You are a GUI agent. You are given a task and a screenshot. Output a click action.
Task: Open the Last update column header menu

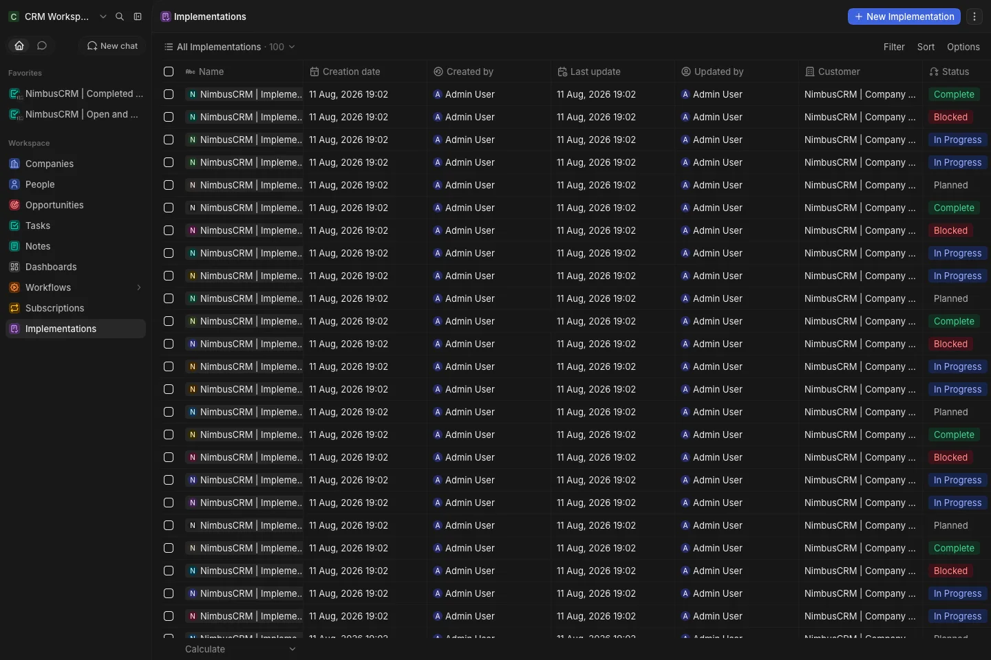(x=612, y=71)
